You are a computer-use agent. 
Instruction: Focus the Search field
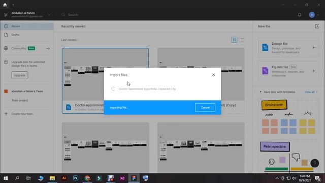click(x=73, y=15)
